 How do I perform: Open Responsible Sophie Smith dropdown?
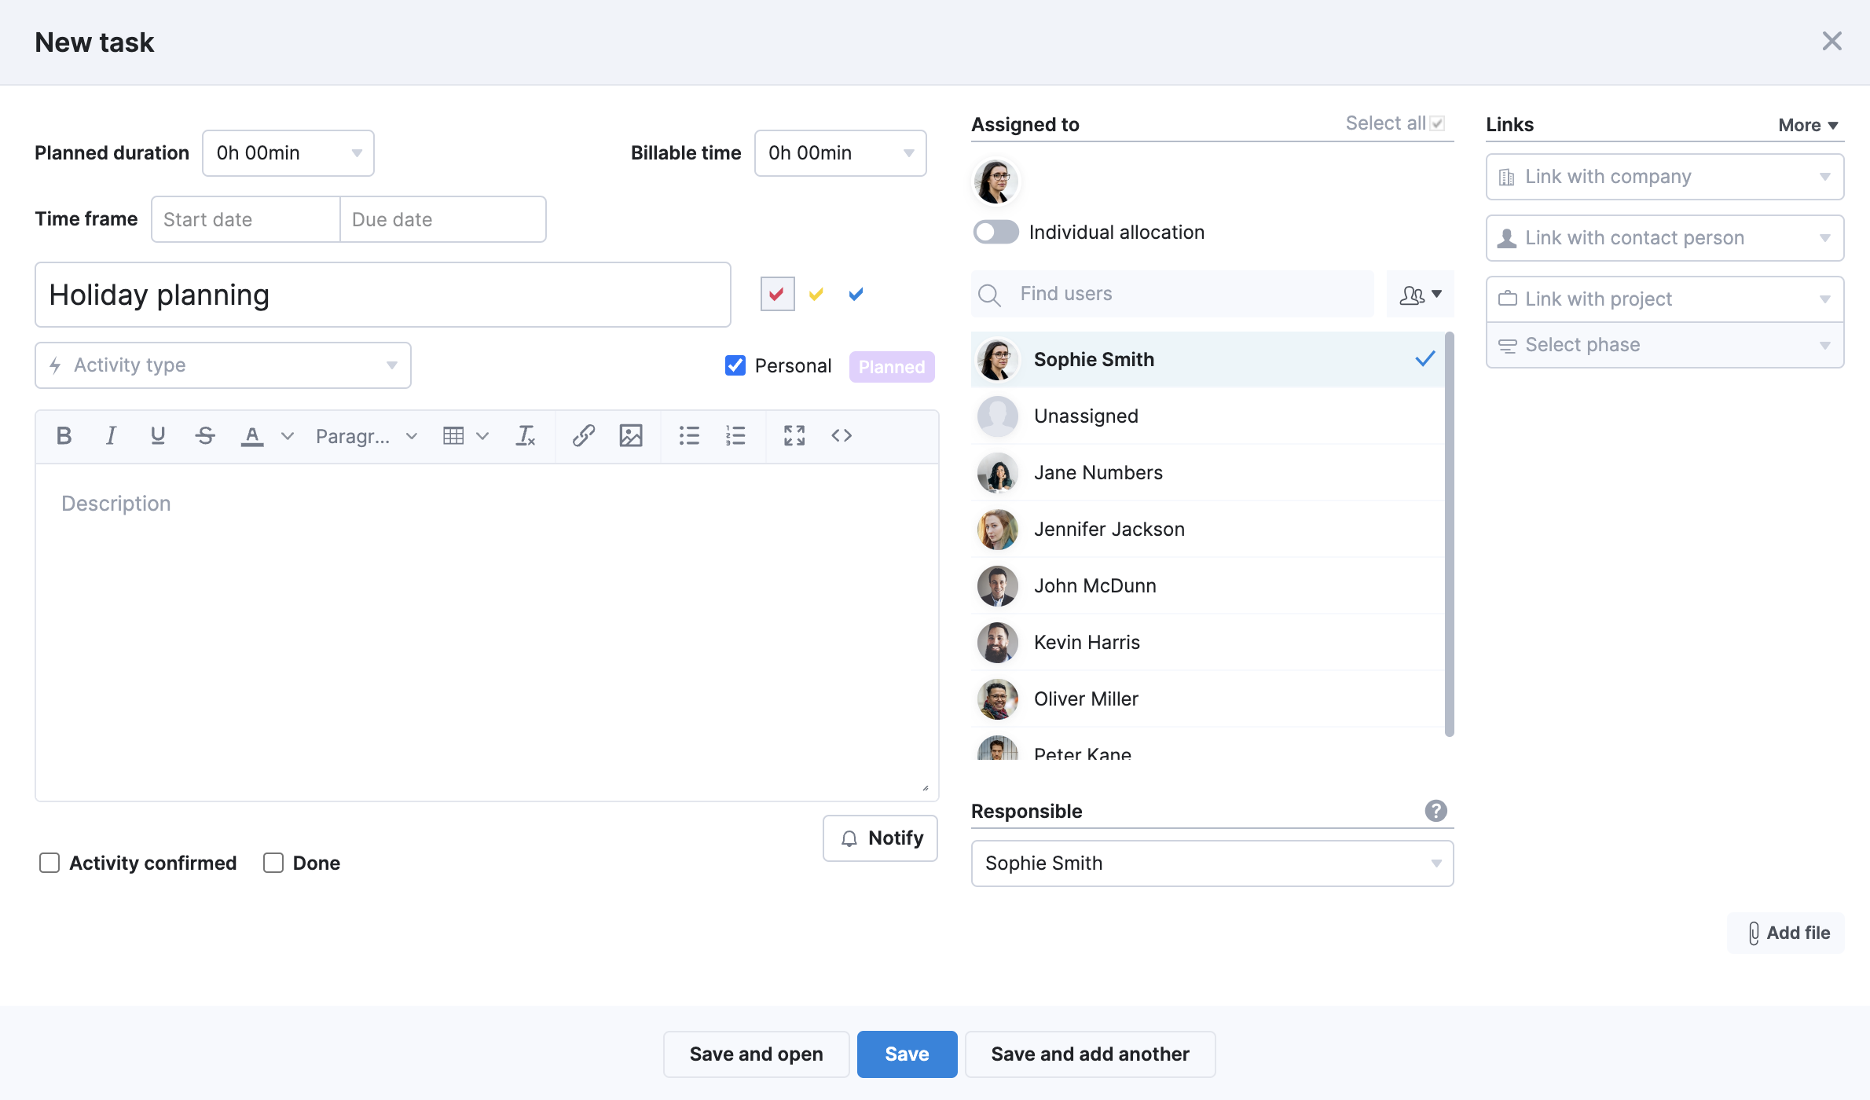[1212, 863]
